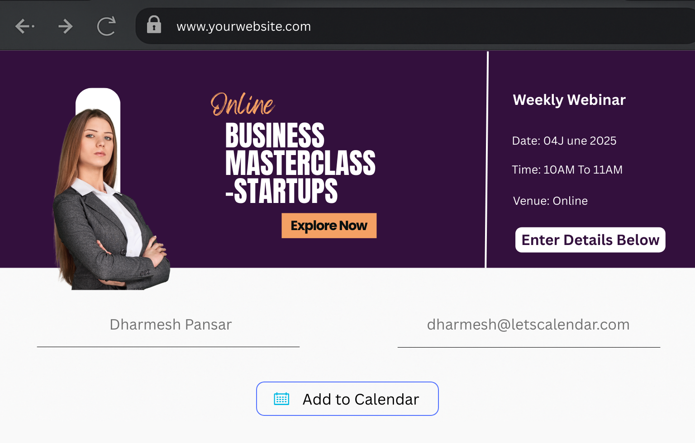695x443 pixels.
Task: Click the white vertical divider line
Action: click(x=487, y=159)
